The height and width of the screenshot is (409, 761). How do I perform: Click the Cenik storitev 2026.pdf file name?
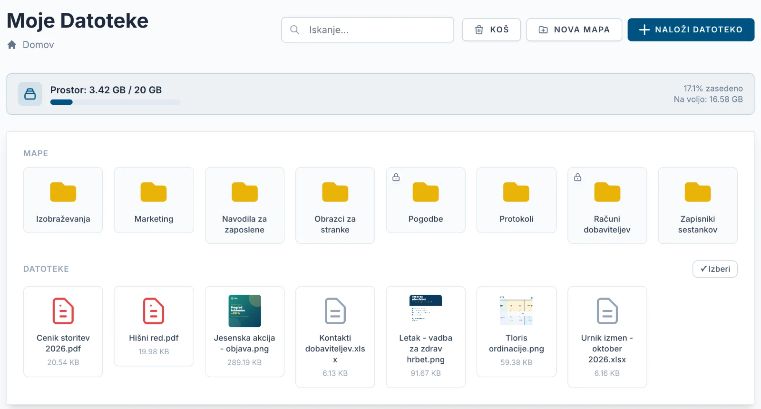pyautogui.click(x=63, y=343)
